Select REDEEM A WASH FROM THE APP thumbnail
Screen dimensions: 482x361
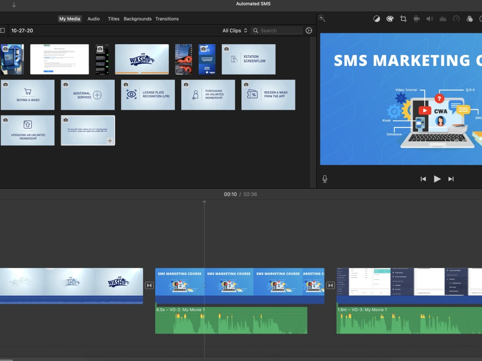click(268, 95)
